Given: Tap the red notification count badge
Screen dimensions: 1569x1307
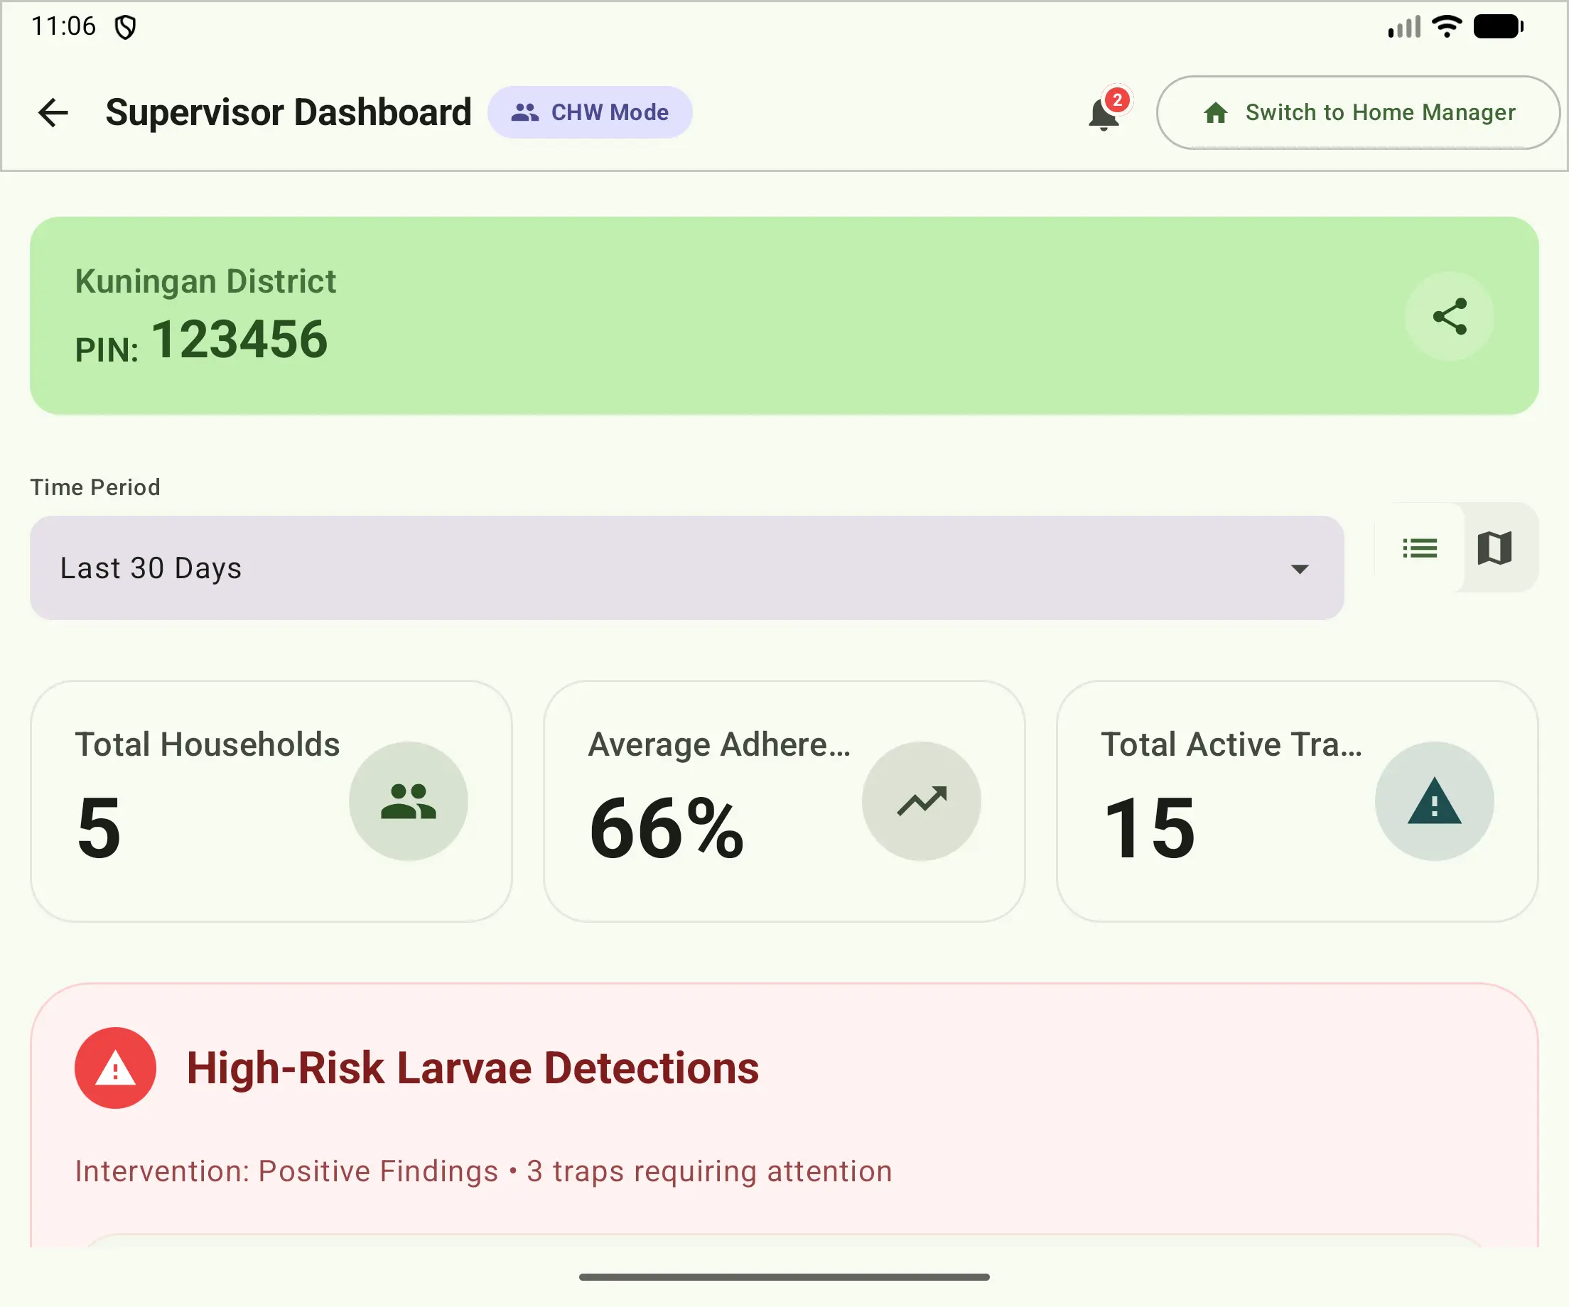Looking at the screenshot, I should [x=1117, y=100].
